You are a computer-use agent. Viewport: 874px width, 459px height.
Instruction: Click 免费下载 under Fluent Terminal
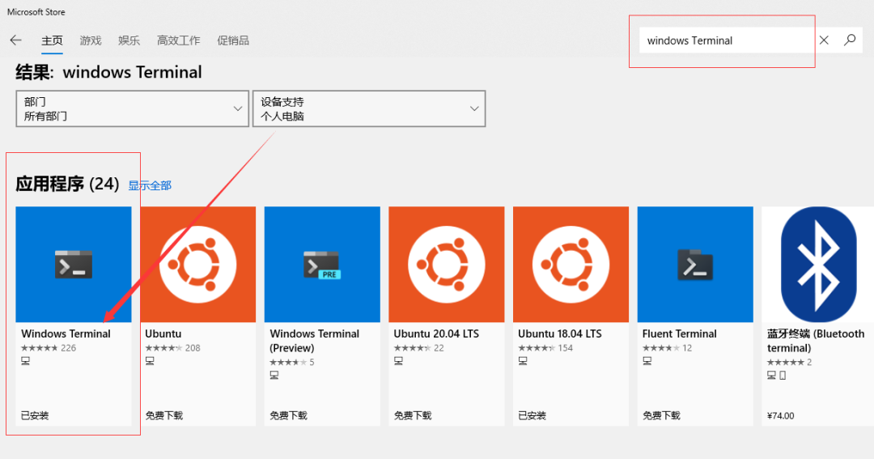(x=661, y=415)
